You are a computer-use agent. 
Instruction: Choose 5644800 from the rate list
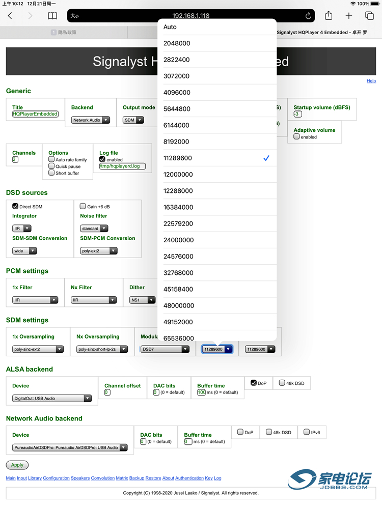(217, 109)
